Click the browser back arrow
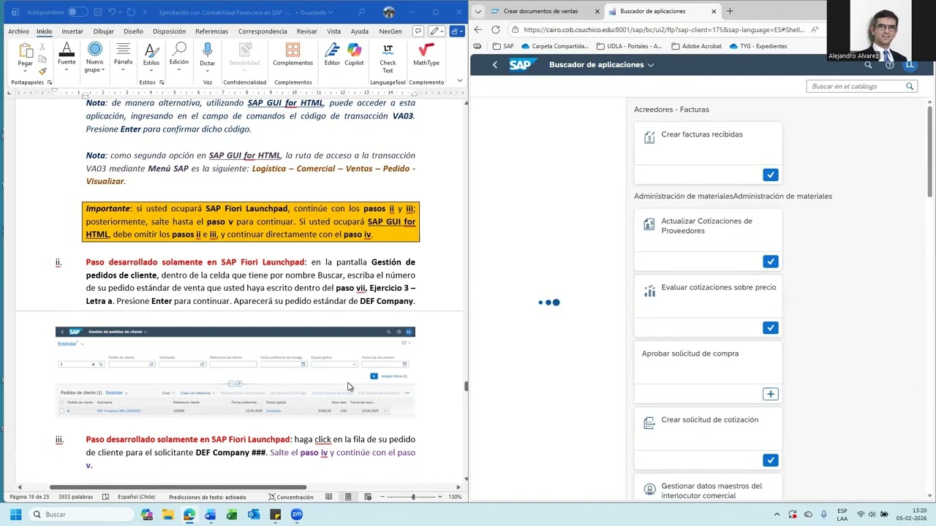 (478, 29)
